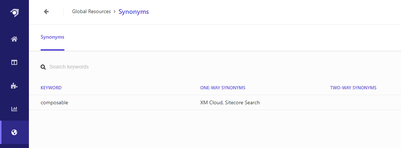This screenshot has height=148, width=401.
Task: Select the composable keyword row
Action: (55, 103)
